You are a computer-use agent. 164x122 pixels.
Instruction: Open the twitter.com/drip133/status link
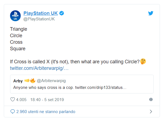tap(101, 87)
